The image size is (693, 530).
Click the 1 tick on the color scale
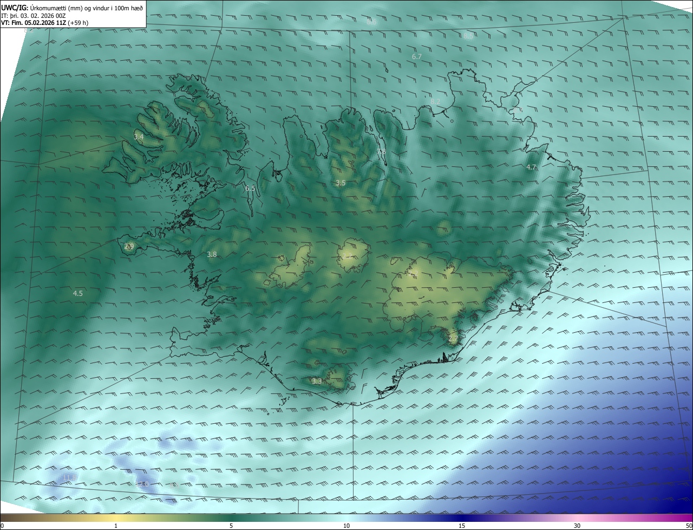[116, 526]
